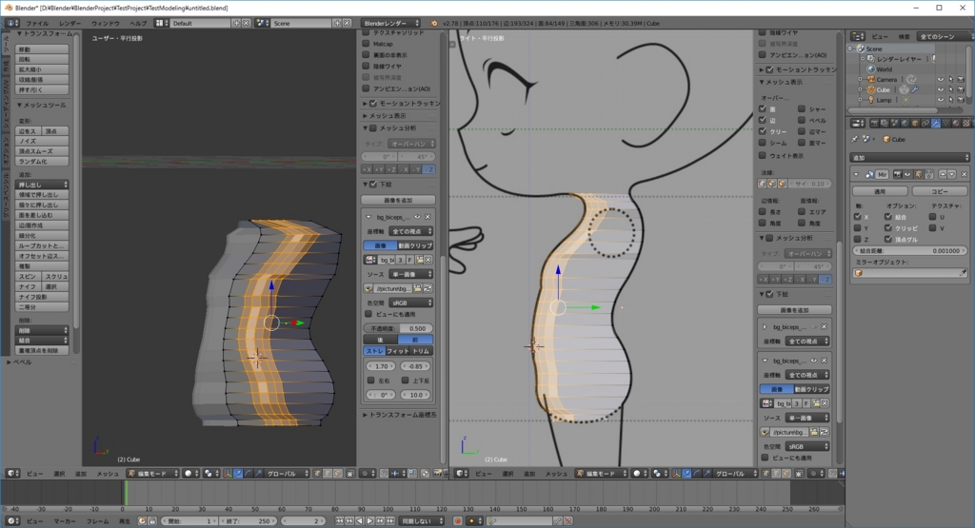This screenshot has height=528, width=975.
Task: Open the modifiers tab wrench icon
Action: tap(936, 123)
